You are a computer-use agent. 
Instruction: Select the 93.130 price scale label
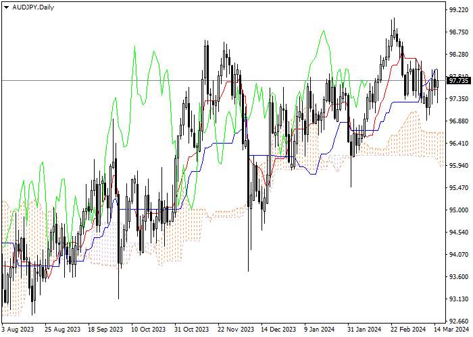(x=459, y=299)
